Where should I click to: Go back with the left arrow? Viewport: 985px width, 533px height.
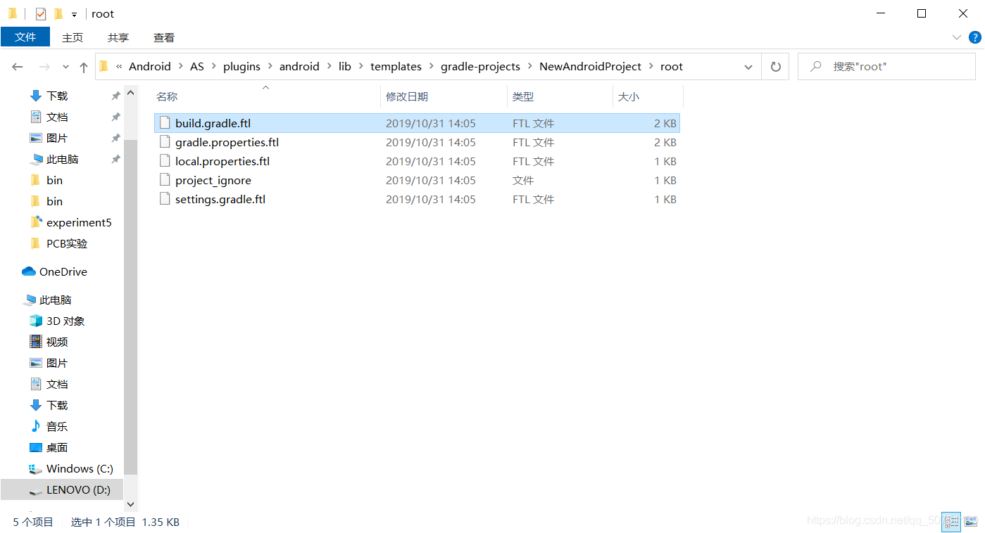pyautogui.click(x=18, y=67)
